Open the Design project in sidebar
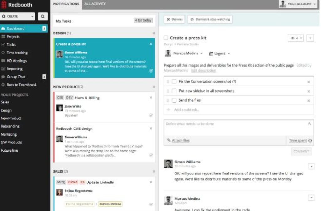The width and height of the screenshot is (321, 211). pos(6,110)
